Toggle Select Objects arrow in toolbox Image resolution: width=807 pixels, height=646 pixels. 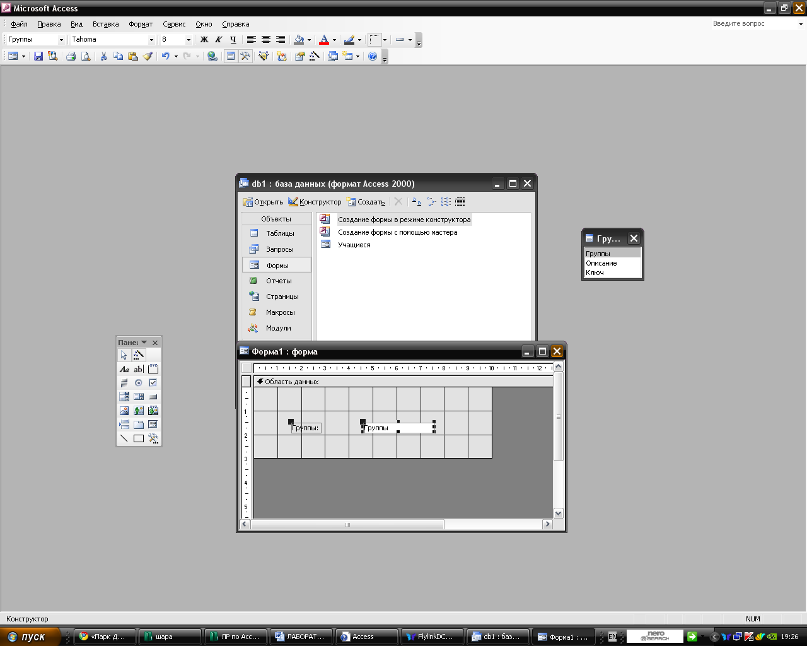click(x=124, y=355)
